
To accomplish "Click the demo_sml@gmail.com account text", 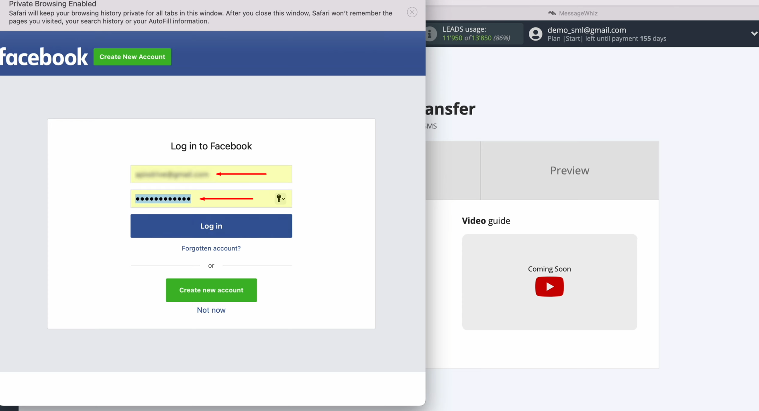I will point(587,30).
